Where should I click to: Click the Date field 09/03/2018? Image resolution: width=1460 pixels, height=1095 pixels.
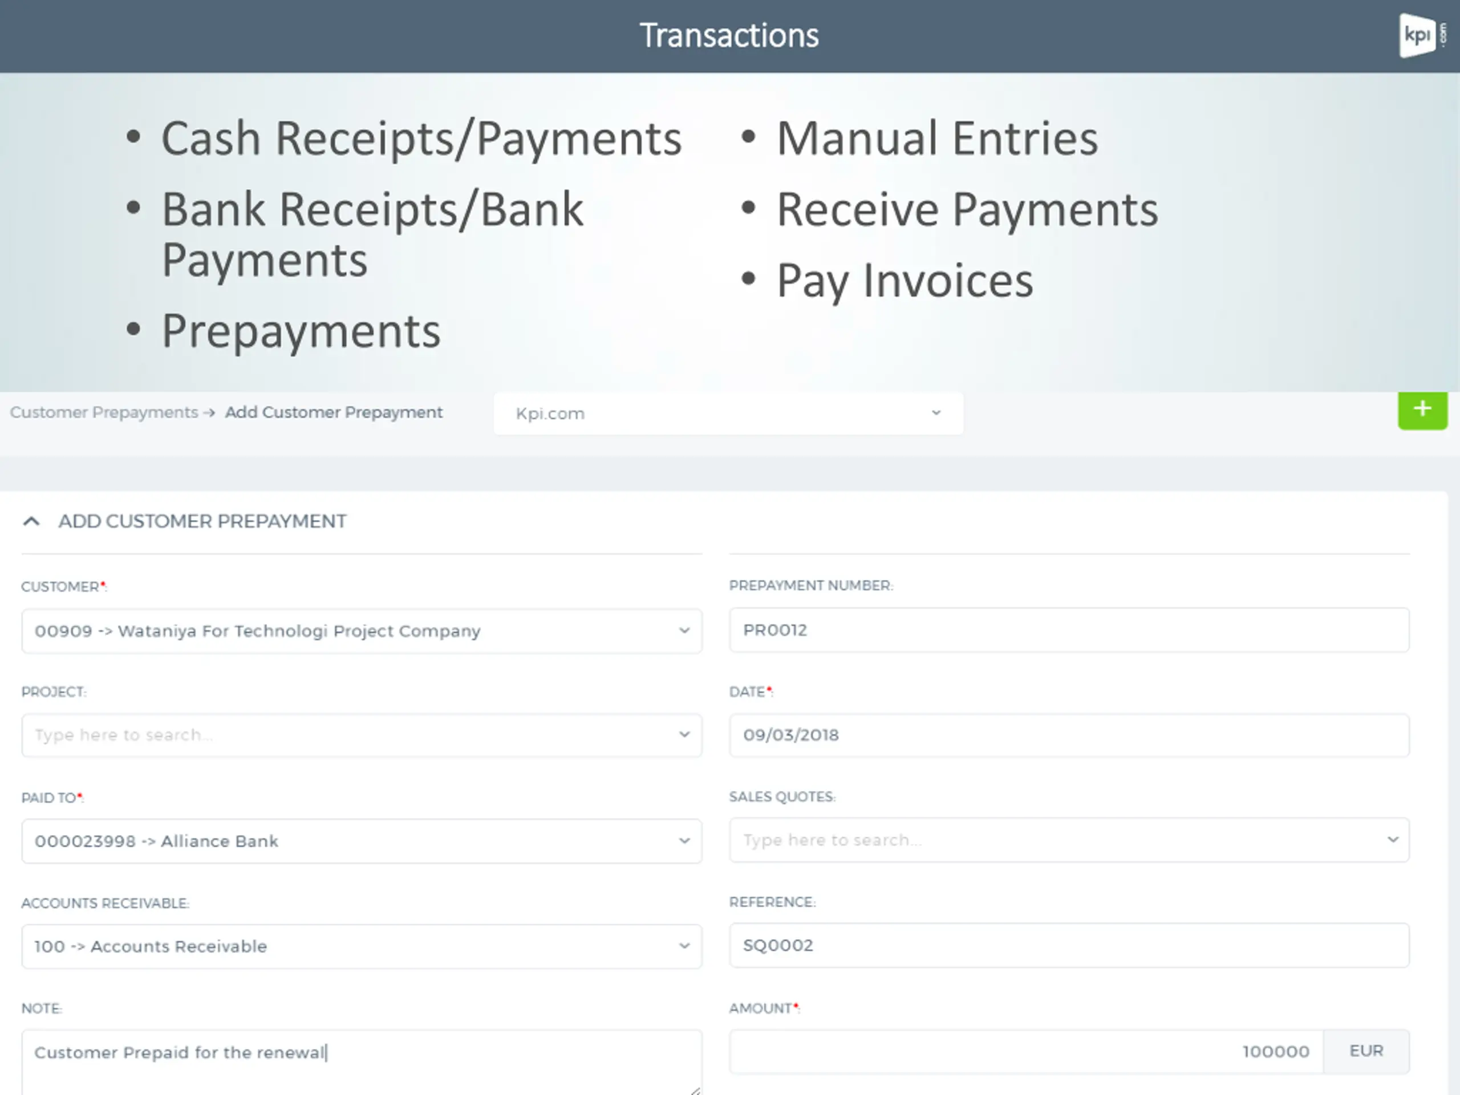click(x=1069, y=735)
